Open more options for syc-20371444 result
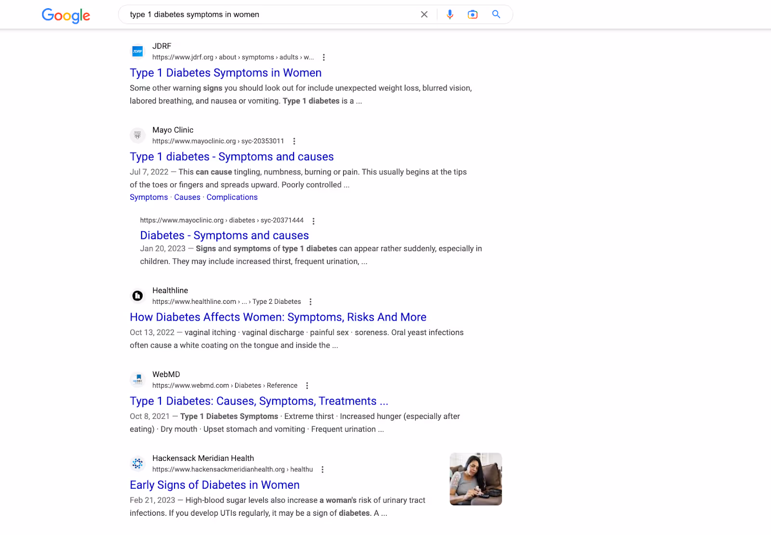The width and height of the screenshot is (771, 535). pyautogui.click(x=313, y=221)
